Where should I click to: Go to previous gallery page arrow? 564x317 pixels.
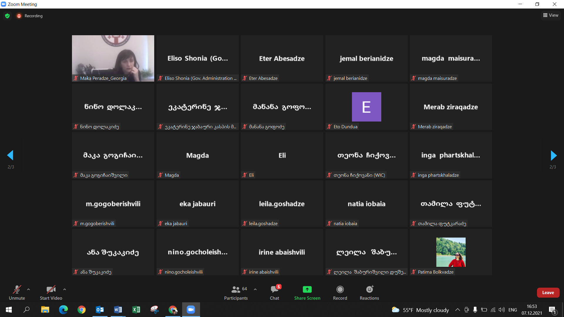click(10, 155)
